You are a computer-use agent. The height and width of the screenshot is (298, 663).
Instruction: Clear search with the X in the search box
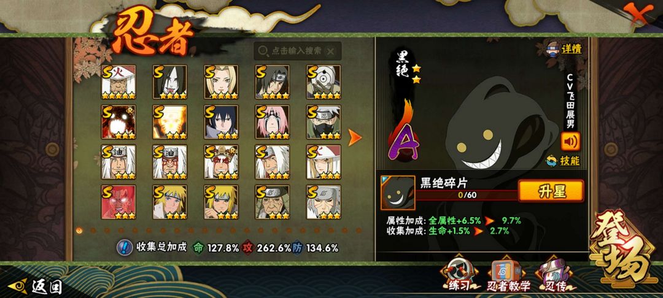331,52
